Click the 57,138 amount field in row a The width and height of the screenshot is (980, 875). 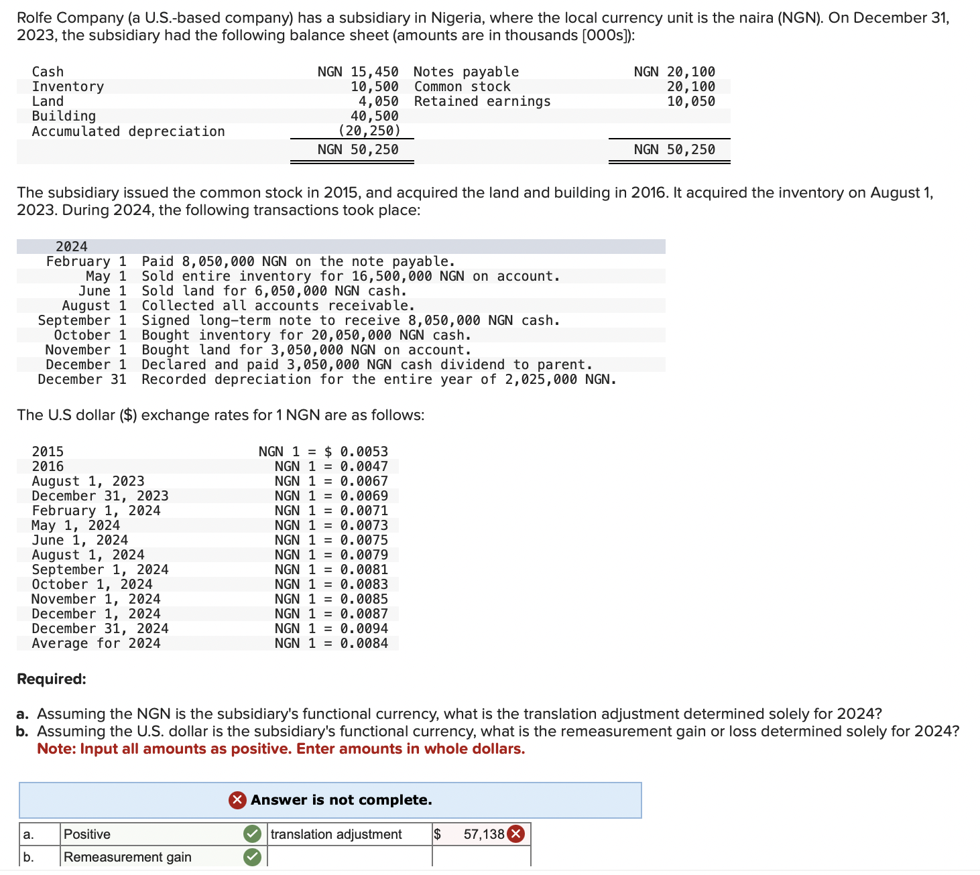[481, 834]
